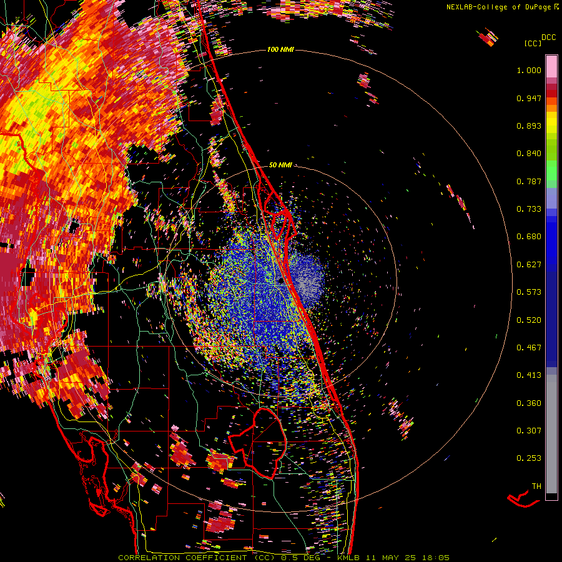The image size is (562, 562).
Task: Pick the red color bar segment
Action: coord(551,94)
